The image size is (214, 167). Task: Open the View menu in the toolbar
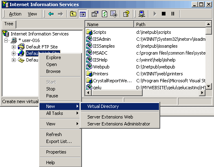[x=32, y=14]
